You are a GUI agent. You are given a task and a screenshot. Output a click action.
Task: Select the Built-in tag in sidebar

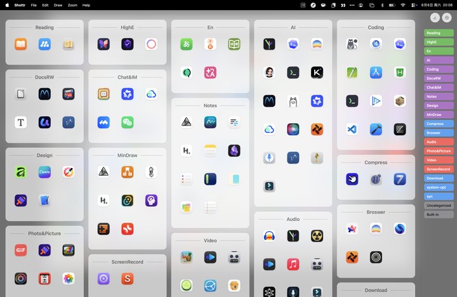[x=439, y=214]
